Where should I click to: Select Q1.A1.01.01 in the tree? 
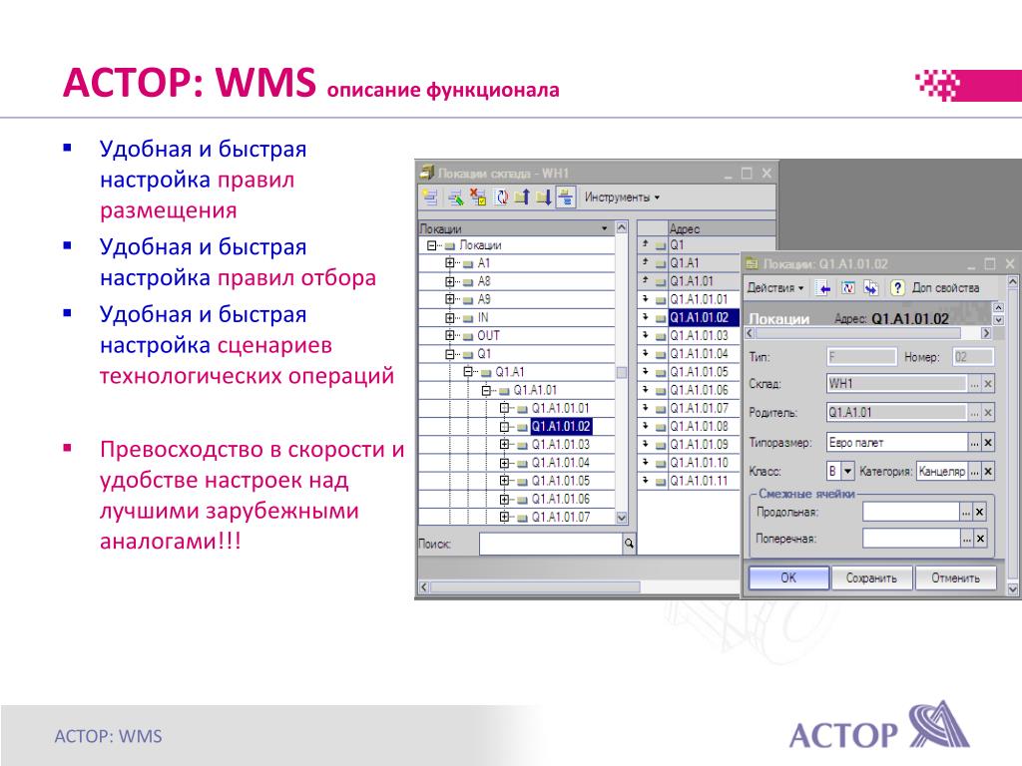561,408
